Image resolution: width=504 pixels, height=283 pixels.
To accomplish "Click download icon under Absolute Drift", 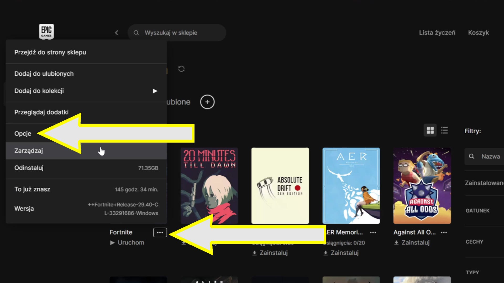I will tap(254, 253).
